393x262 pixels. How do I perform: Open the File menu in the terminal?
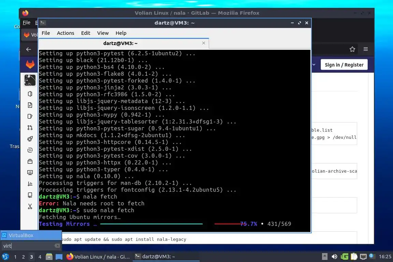pos(46,33)
